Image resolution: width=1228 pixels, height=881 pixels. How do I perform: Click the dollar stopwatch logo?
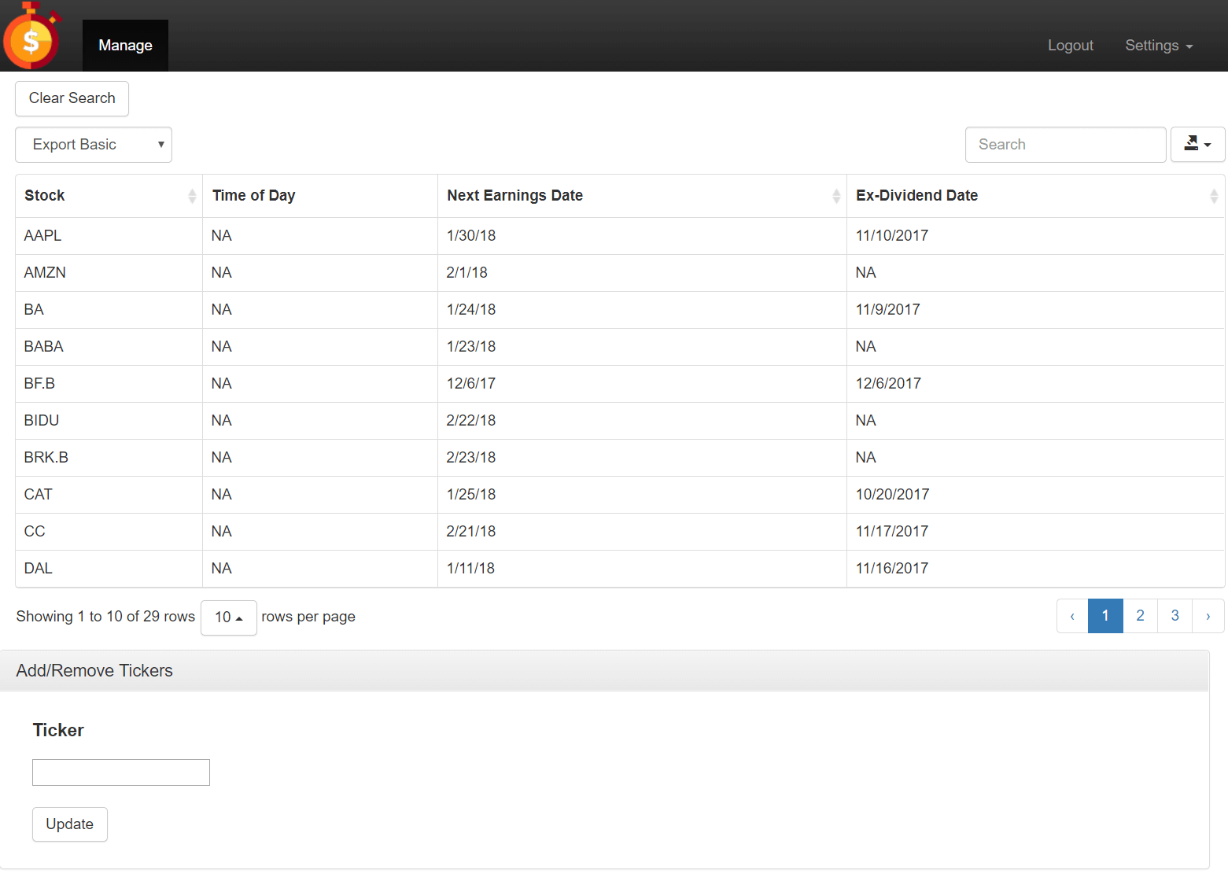(x=31, y=35)
